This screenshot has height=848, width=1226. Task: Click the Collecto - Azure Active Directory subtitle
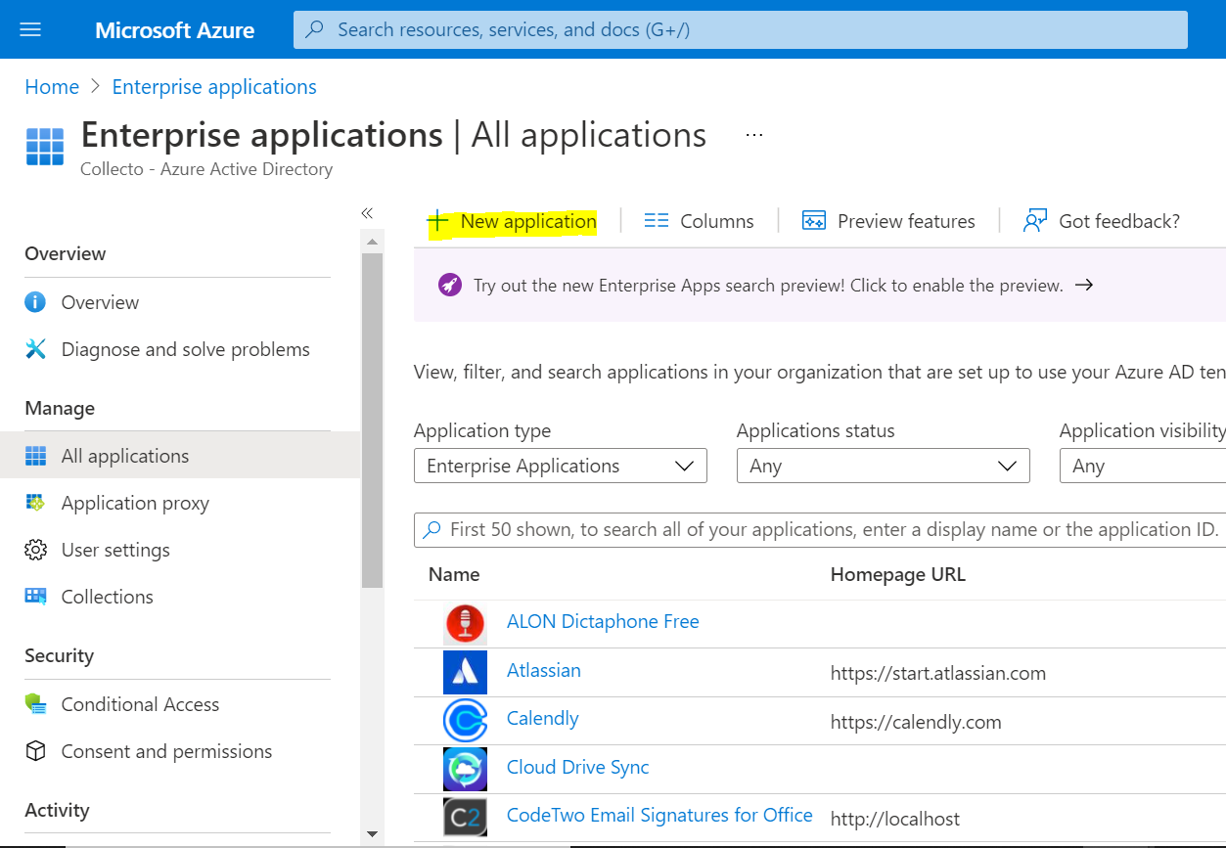pos(206,169)
